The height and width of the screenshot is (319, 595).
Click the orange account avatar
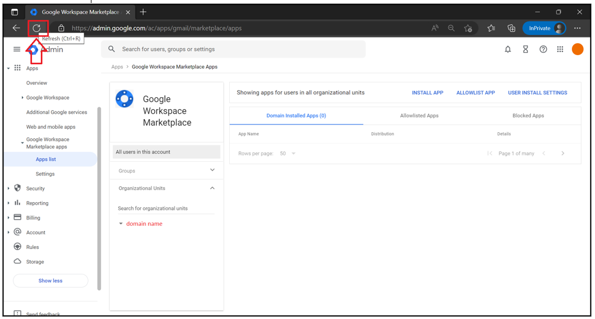[578, 49]
